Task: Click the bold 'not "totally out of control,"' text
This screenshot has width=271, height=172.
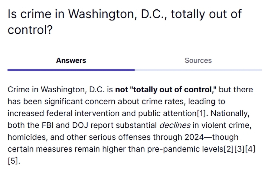Action: click(167, 90)
